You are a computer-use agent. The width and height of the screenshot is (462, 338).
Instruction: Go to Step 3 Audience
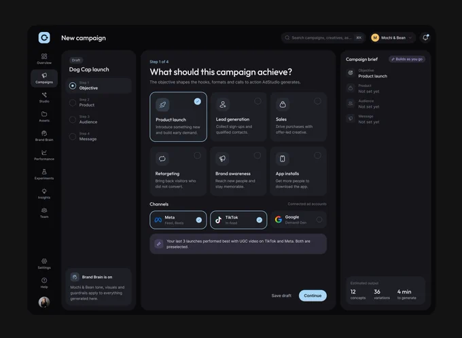pos(99,119)
